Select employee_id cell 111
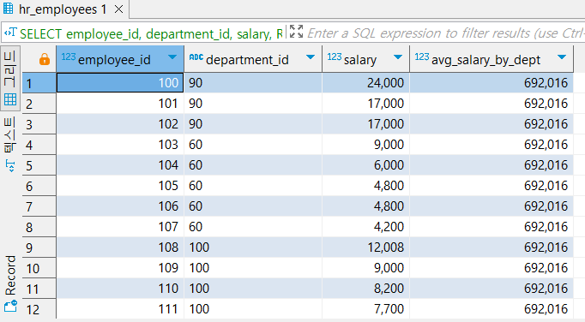 click(x=120, y=309)
